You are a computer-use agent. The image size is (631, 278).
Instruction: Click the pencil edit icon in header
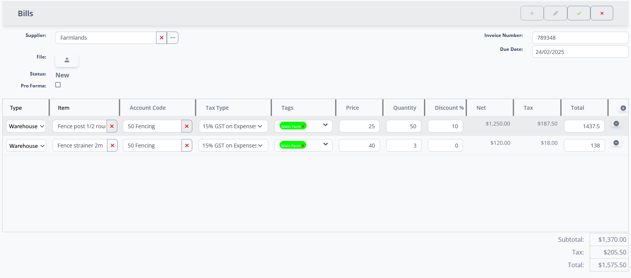coord(555,13)
